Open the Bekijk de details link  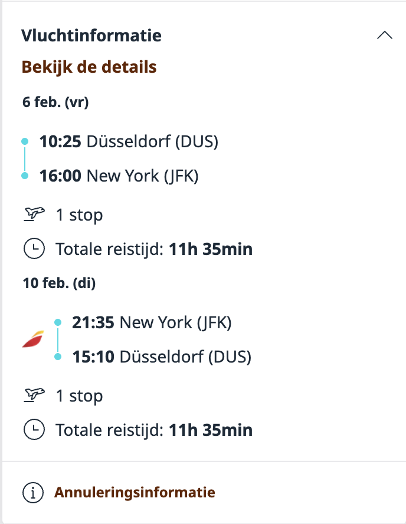(89, 67)
